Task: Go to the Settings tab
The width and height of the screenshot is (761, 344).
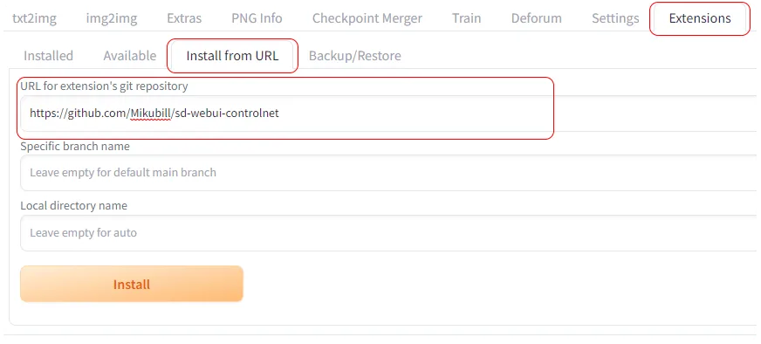Action: (615, 18)
